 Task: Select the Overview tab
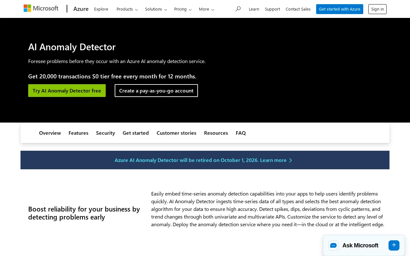pyautogui.click(x=50, y=133)
